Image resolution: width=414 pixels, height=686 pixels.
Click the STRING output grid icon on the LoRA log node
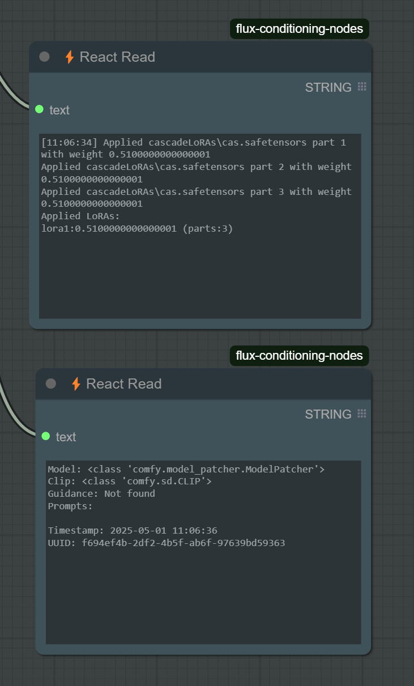pos(362,87)
